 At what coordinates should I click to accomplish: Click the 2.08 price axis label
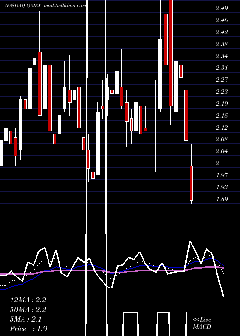[222, 139]
